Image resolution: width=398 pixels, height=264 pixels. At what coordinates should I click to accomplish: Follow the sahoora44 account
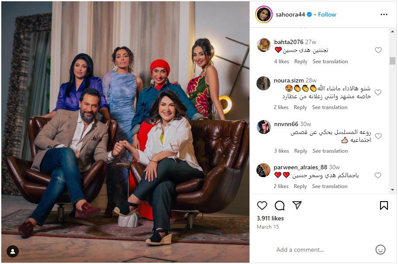(327, 14)
